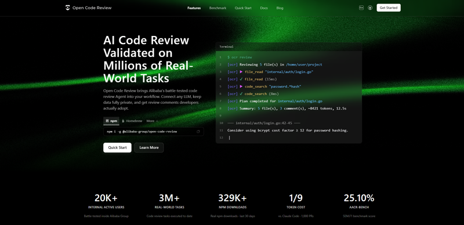Expand the More install options dropdown

click(x=153, y=121)
